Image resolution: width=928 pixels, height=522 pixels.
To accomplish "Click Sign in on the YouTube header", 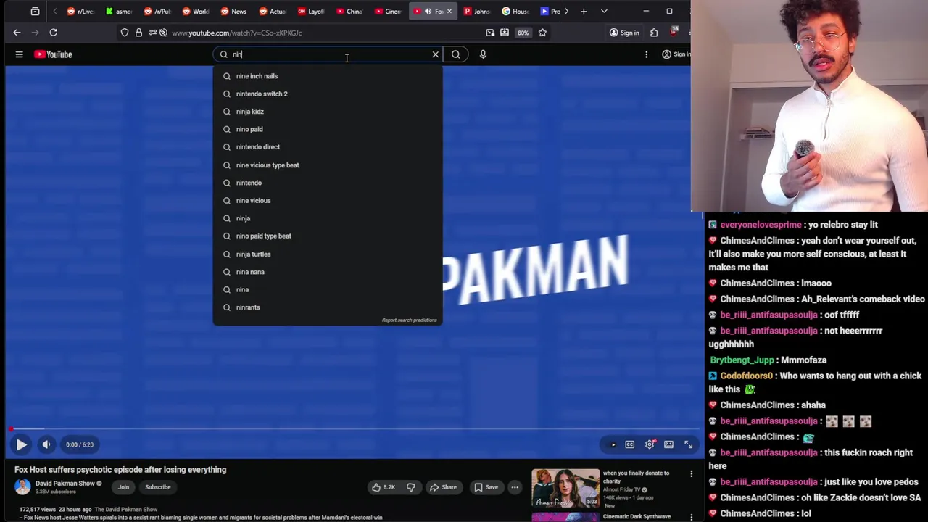I will pyautogui.click(x=676, y=54).
